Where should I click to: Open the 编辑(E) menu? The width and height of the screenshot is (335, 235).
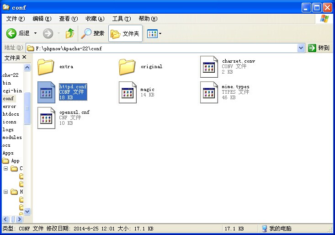pos(42,19)
